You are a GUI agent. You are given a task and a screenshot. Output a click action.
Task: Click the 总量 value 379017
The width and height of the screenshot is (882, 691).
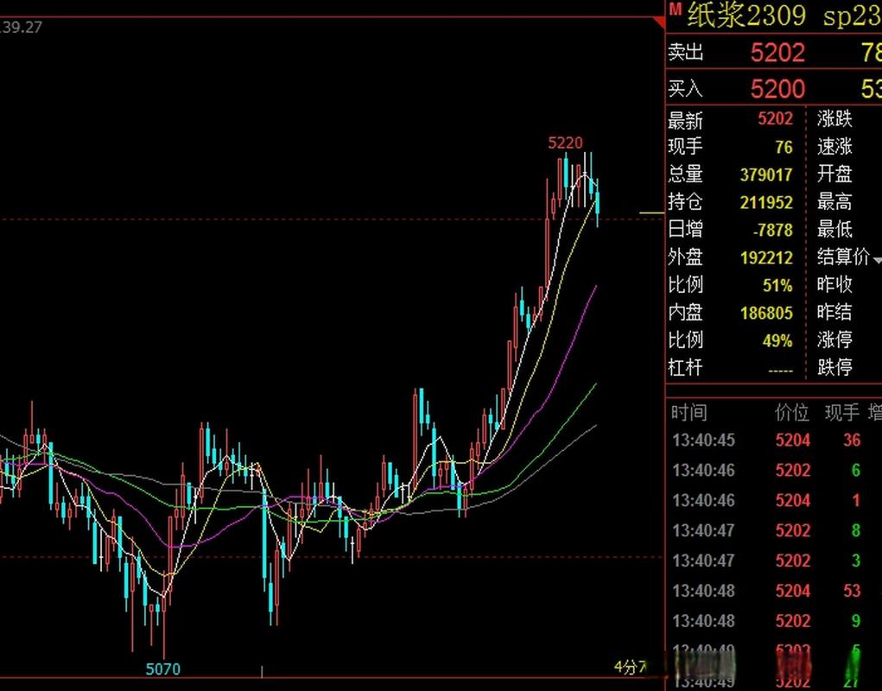click(765, 174)
